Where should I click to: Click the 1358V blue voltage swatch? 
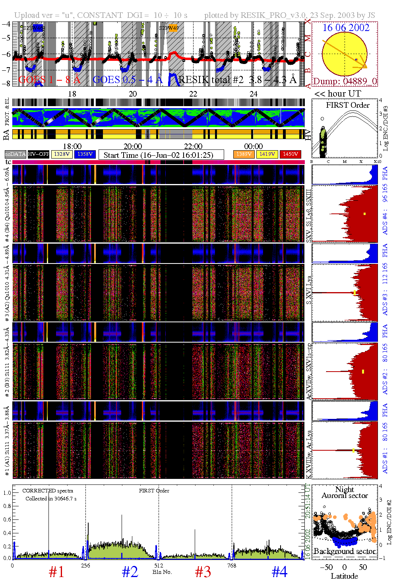85,154
